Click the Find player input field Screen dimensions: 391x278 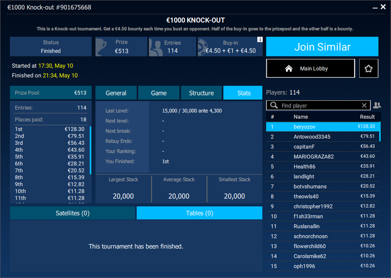coord(319,105)
